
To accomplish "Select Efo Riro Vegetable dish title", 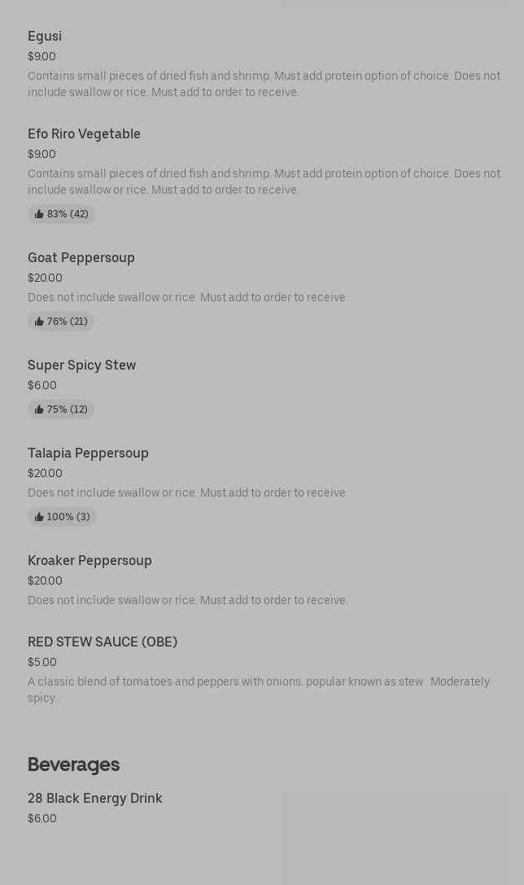I will pyautogui.click(x=84, y=134).
